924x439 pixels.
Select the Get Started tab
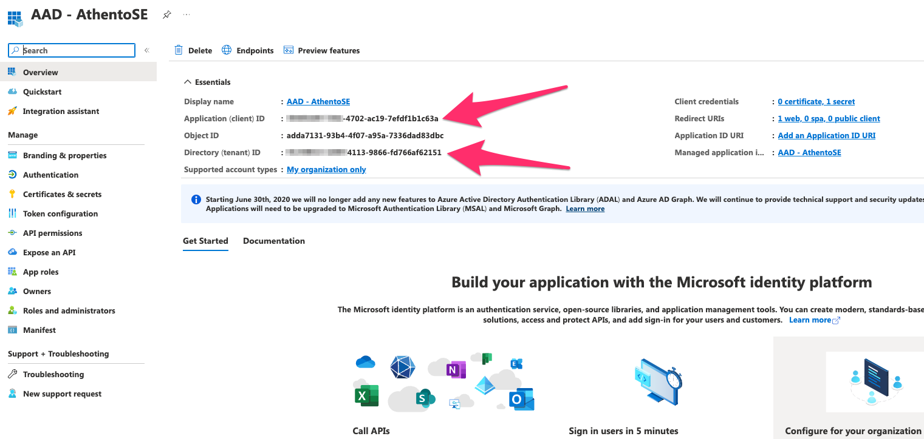tap(205, 241)
